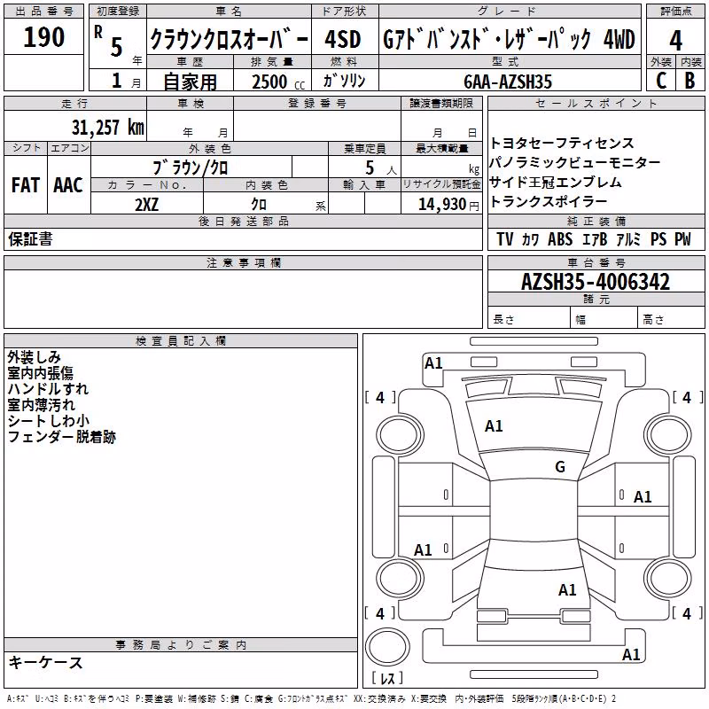This screenshot has width=709, height=709.
Task: Click the interior grade B
Action: point(690,81)
